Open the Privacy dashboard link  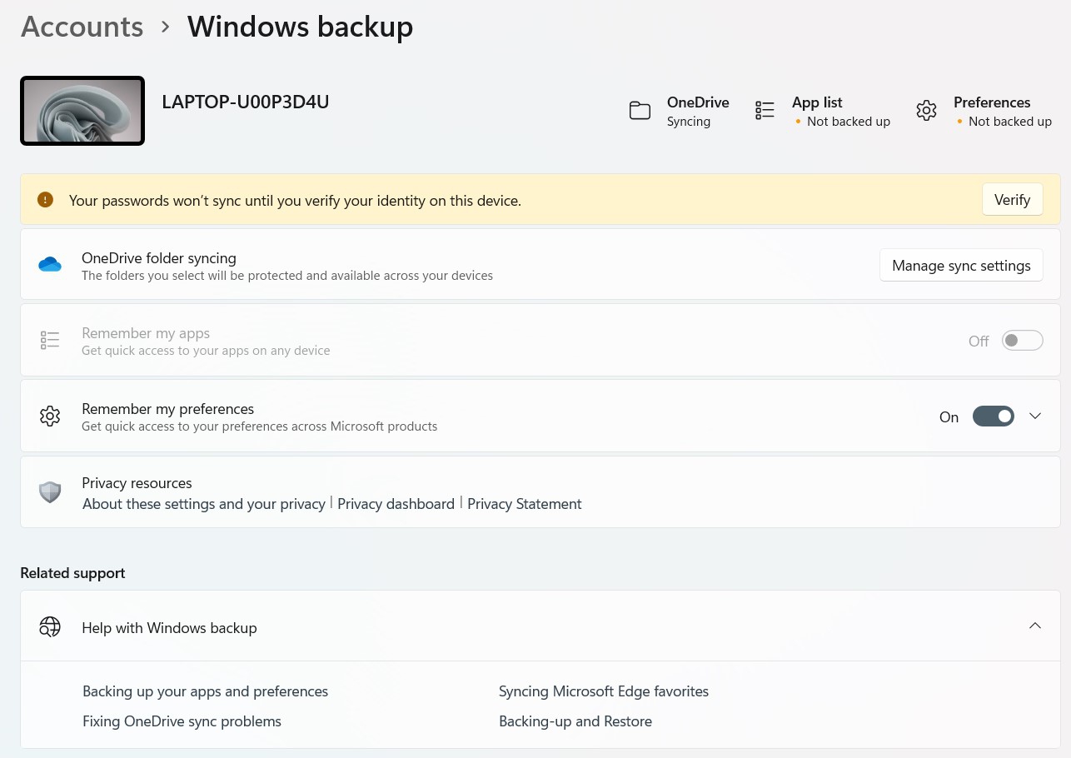click(396, 504)
